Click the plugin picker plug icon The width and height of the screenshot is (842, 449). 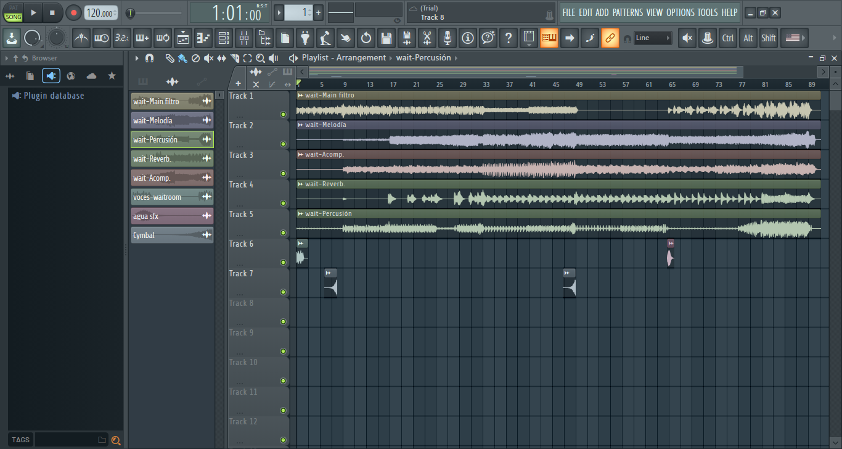coord(305,38)
